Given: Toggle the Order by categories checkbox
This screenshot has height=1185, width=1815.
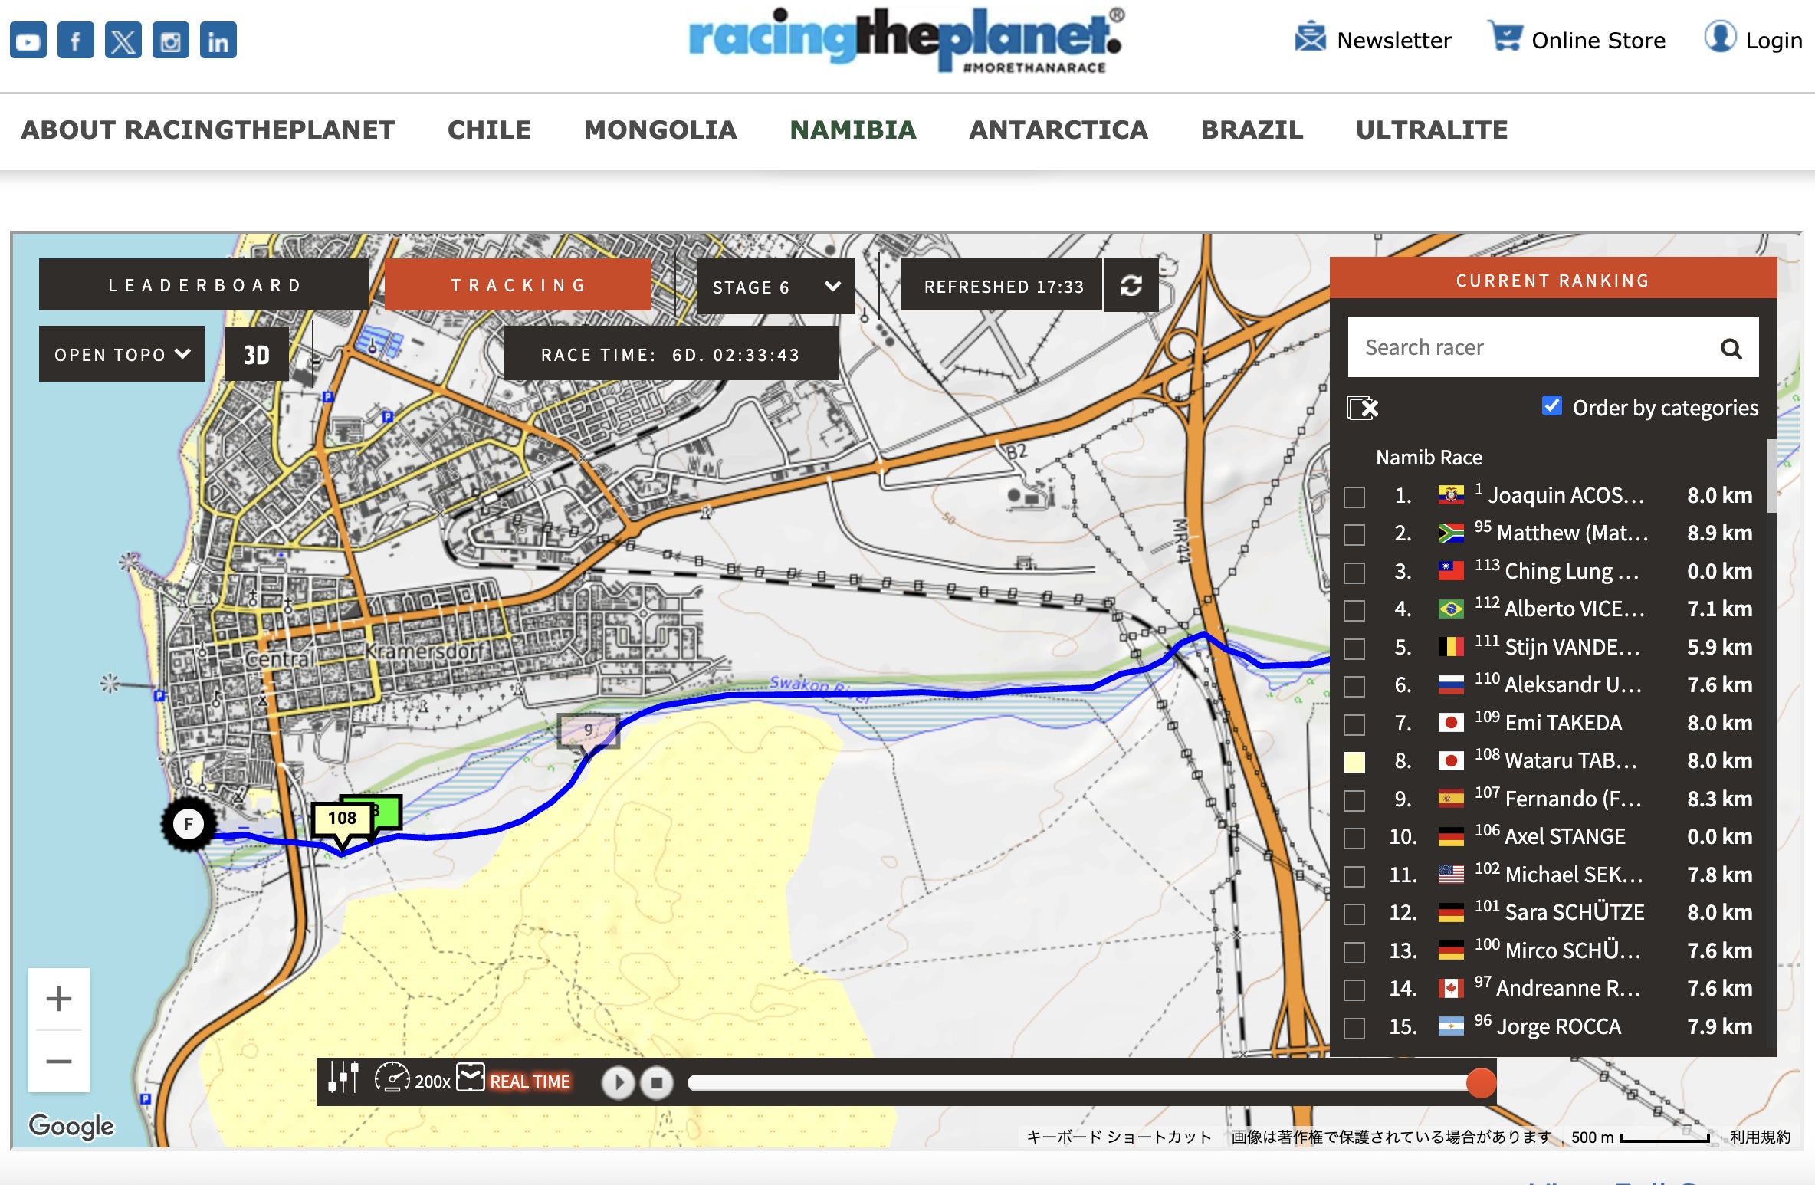Looking at the screenshot, I should tap(1552, 406).
